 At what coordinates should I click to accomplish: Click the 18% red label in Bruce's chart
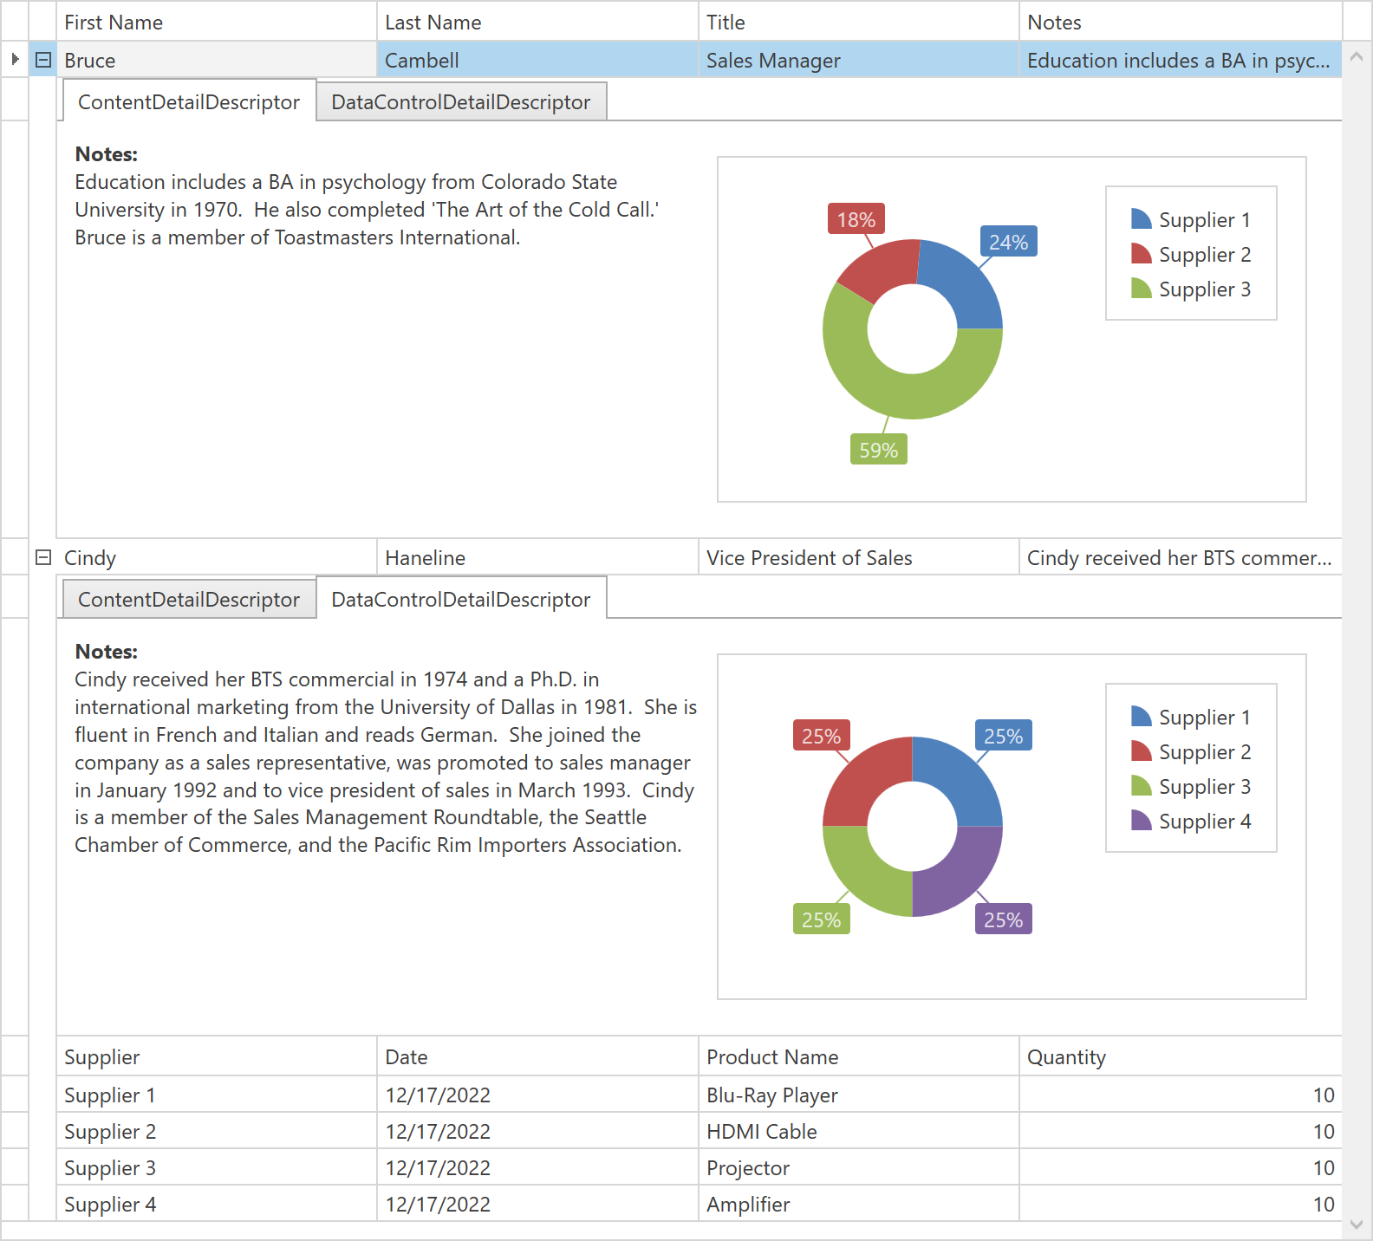point(856,220)
